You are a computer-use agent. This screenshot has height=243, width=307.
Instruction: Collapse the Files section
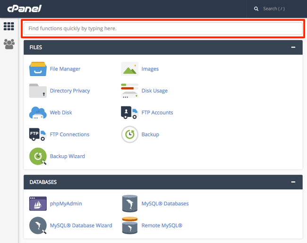tap(293, 48)
